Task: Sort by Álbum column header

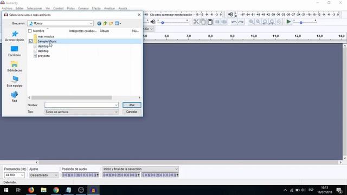Action: pyautogui.click(x=104, y=31)
